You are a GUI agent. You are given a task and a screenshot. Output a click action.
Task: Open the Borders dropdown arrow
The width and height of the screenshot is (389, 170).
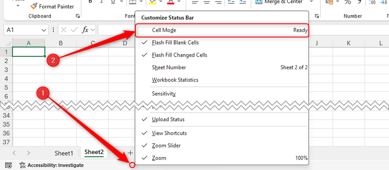point(141,1)
